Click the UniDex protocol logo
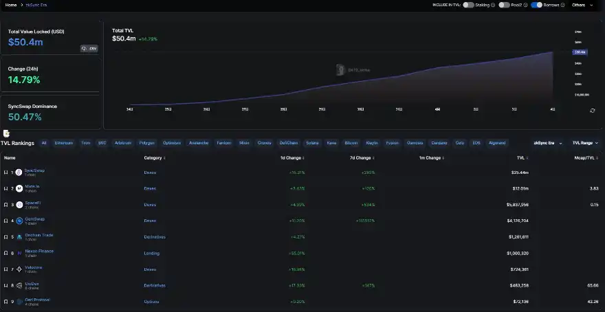605x312 pixels. pyautogui.click(x=19, y=286)
